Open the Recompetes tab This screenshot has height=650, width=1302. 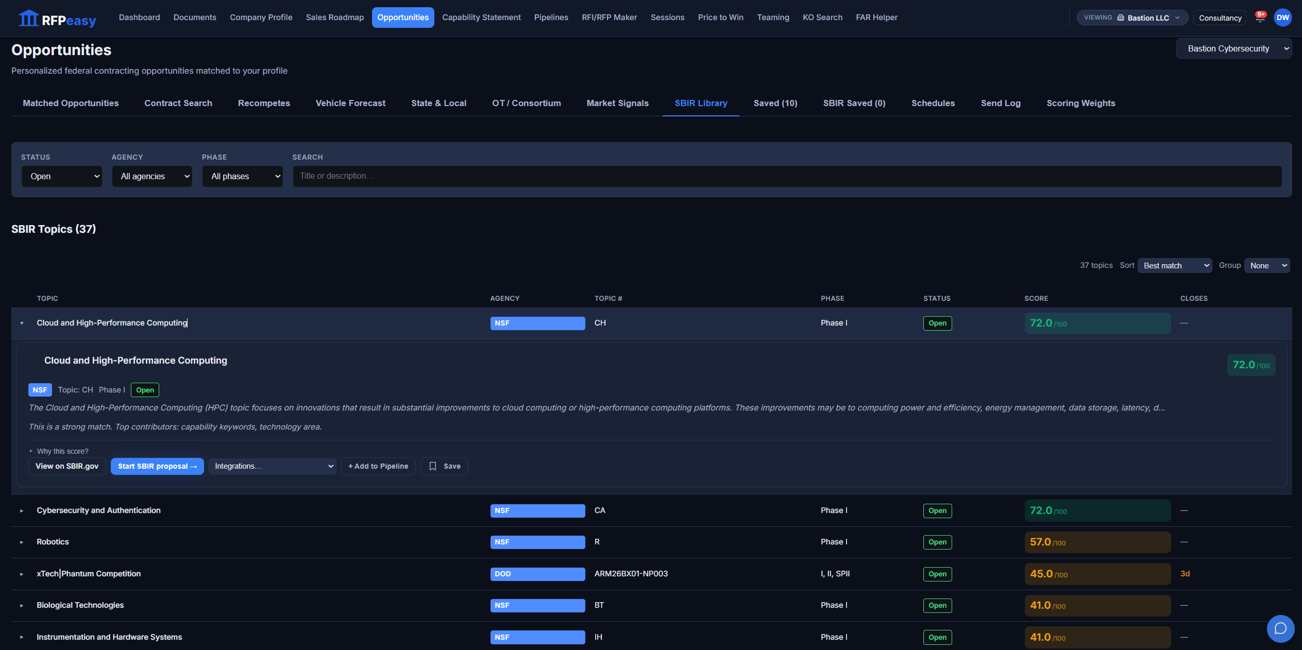(x=264, y=103)
